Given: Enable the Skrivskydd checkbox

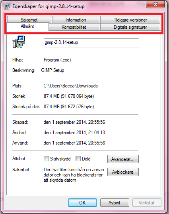Looking at the screenshot, I should [x=46, y=159].
